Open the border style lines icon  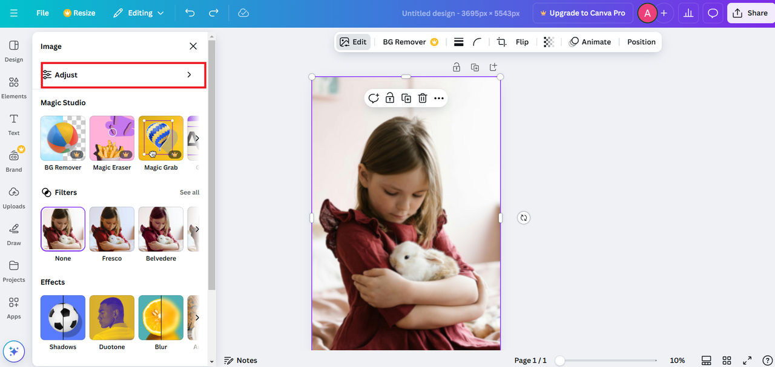[459, 42]
